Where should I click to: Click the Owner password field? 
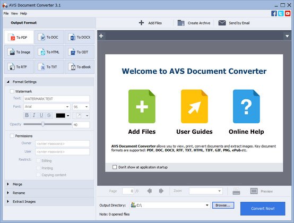(63, 144)
